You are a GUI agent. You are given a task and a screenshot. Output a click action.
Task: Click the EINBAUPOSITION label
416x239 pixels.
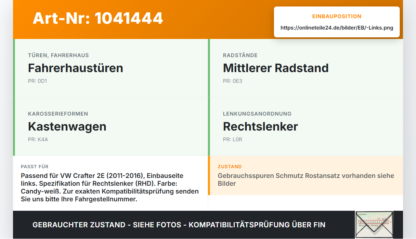coord(337,16)
